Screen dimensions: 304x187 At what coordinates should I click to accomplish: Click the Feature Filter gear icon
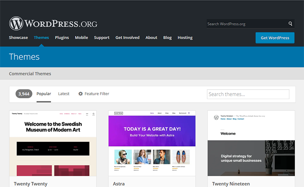(x=80, y=94)
